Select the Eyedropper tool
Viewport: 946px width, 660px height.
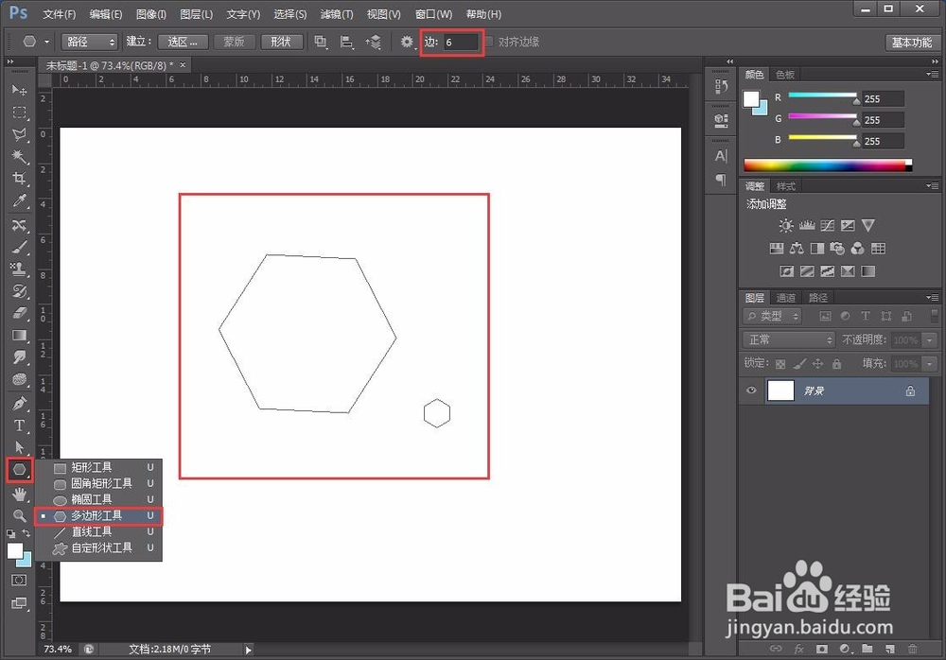19,200
